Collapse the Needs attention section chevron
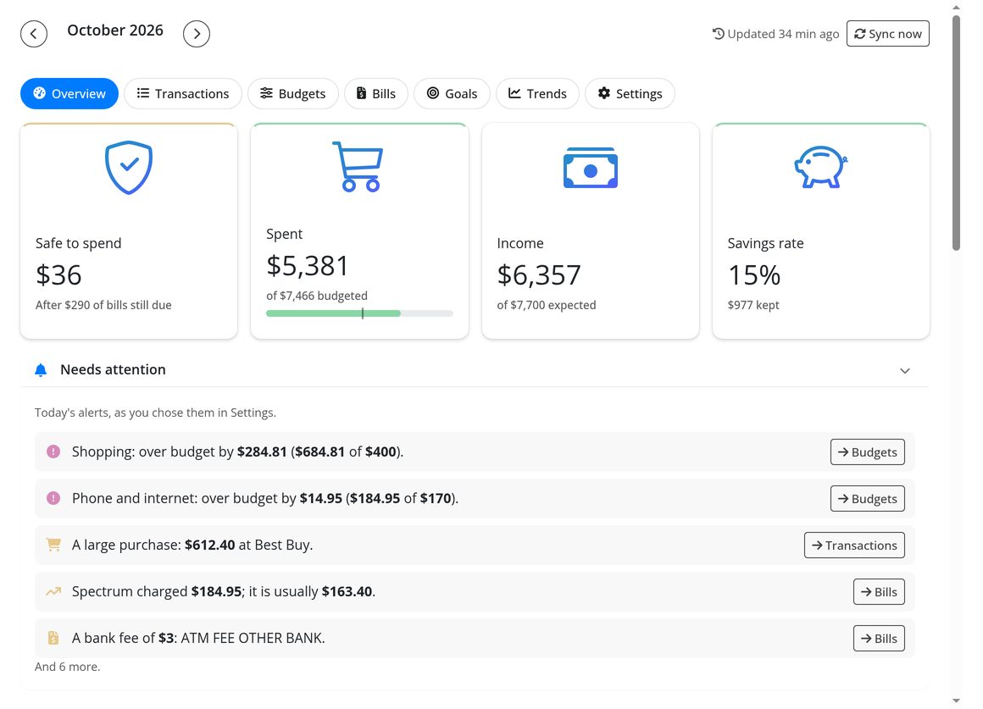The height and width of the screenshot is (709, 983). point(905,370)
